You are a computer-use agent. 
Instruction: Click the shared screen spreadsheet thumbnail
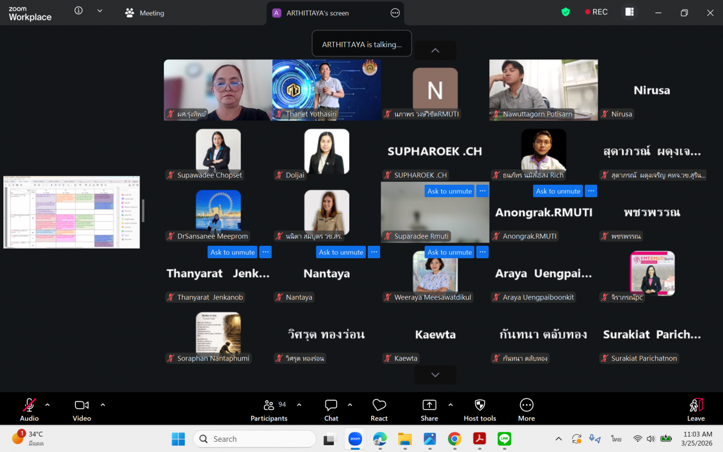click(72, 212)
